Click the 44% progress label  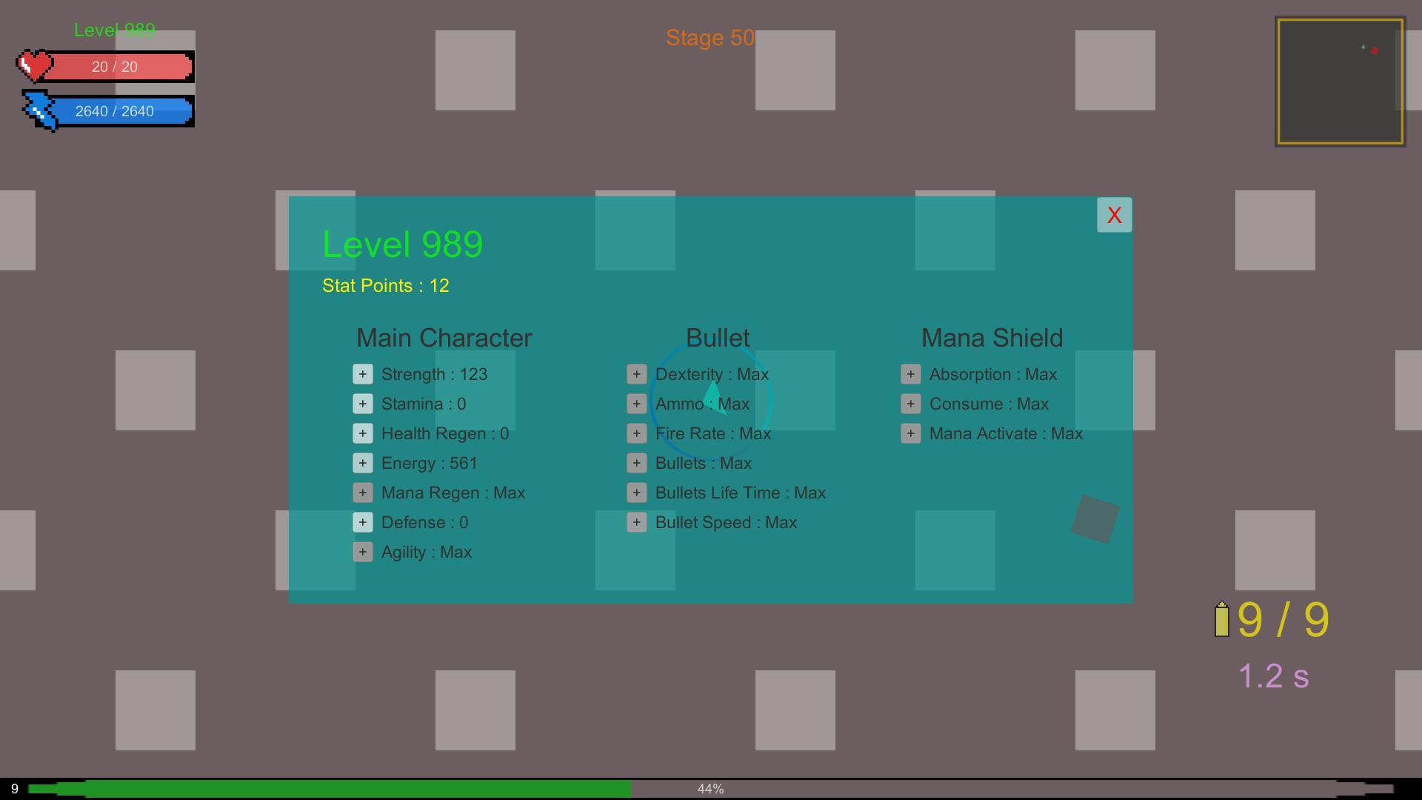711,789
